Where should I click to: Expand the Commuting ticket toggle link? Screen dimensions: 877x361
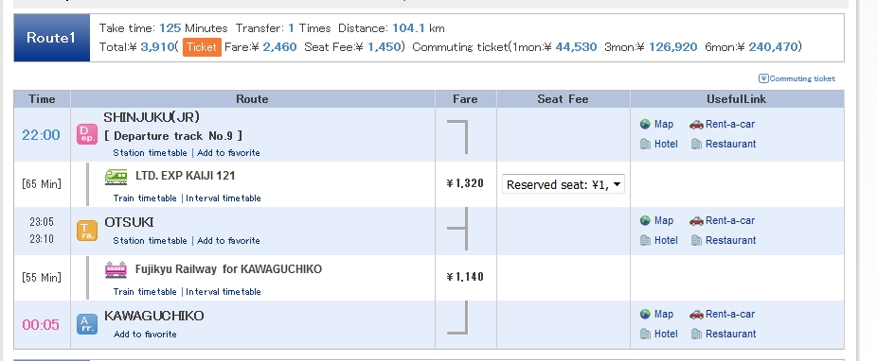796,78
